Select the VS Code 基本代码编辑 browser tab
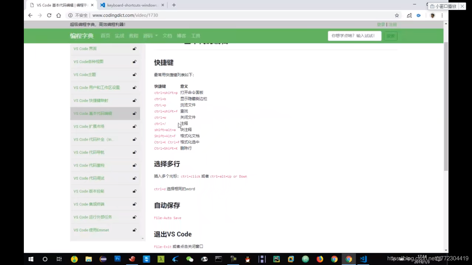 [61, 5]
